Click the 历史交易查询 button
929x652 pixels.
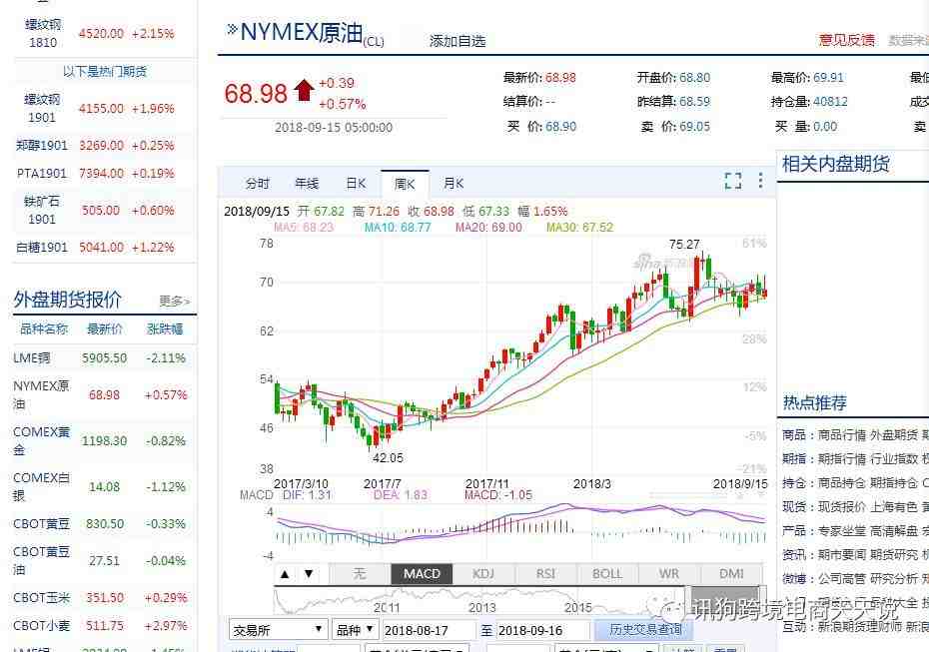click(645, 629)
